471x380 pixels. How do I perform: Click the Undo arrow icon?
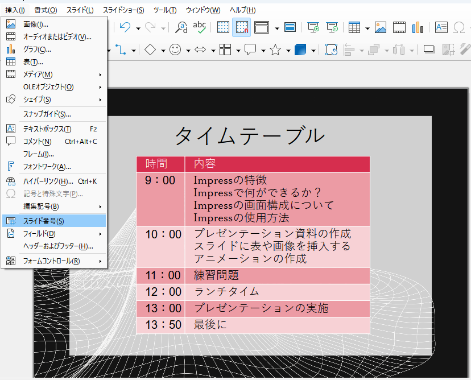click(125, 27)
